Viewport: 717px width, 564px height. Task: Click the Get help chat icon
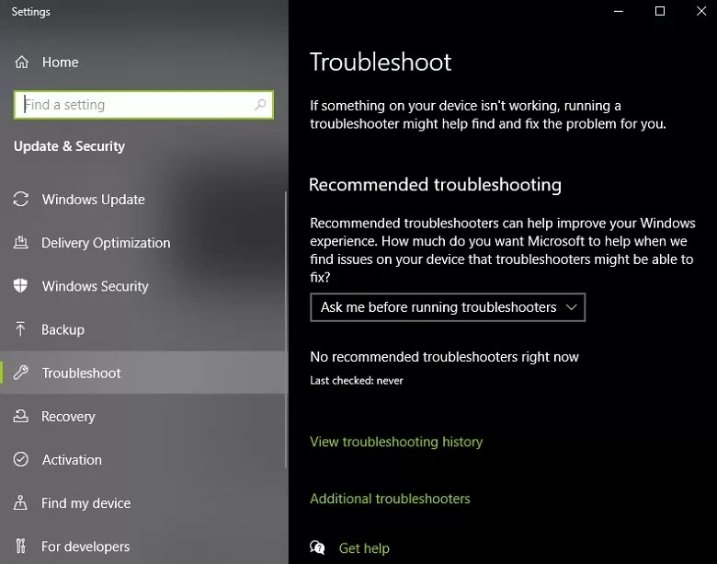[x=317, y=547]
